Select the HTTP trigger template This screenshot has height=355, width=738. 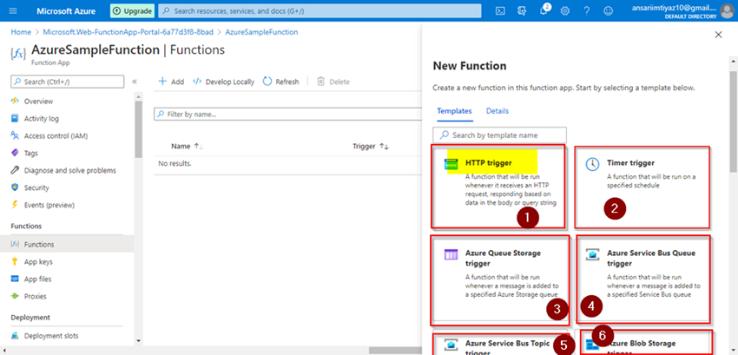(x=498, y=187)
